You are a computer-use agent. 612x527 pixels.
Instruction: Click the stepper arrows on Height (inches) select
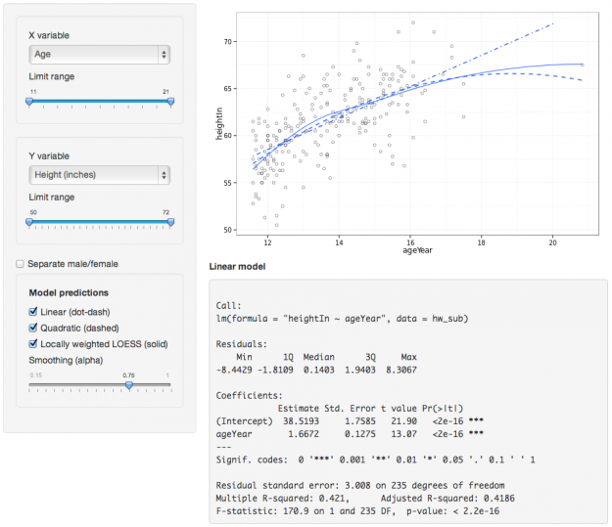tap(164, 175)
